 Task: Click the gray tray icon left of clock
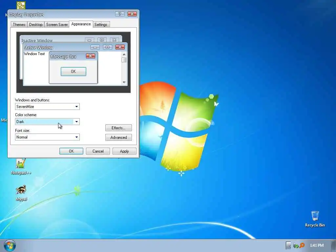click(288, 245)
